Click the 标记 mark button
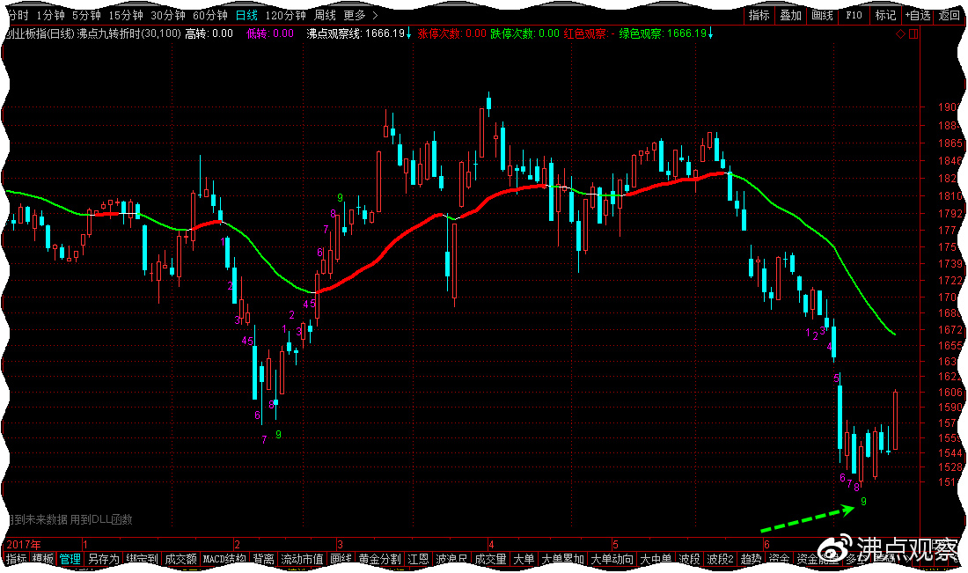 [885, 16]
